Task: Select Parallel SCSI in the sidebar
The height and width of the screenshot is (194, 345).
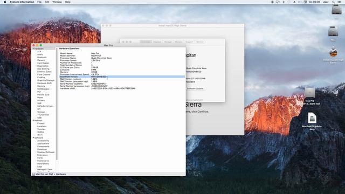Action: coord(43,95)
